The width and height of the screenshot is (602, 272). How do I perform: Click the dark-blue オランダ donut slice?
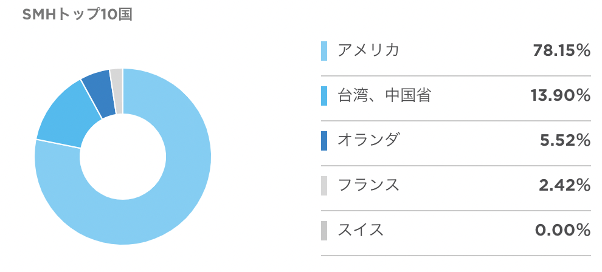click(x=99, y=93)
